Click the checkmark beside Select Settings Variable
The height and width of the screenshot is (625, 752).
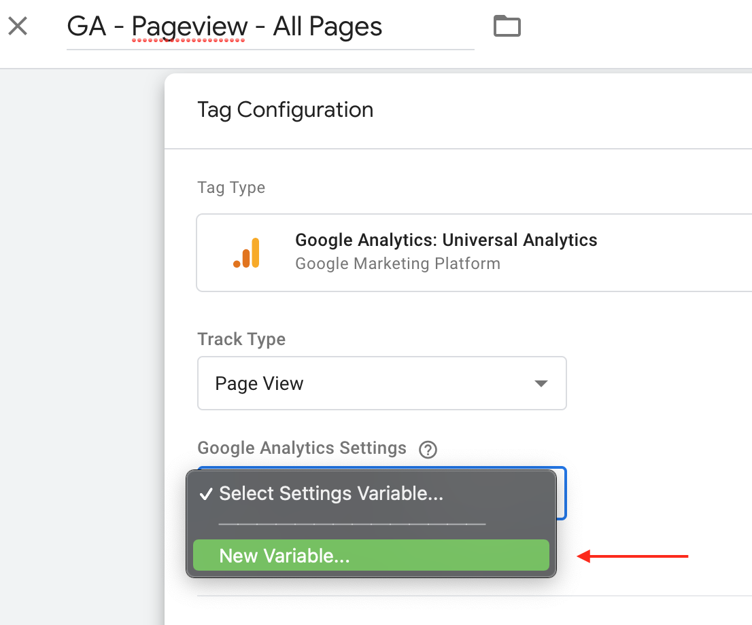coord(206,494)
